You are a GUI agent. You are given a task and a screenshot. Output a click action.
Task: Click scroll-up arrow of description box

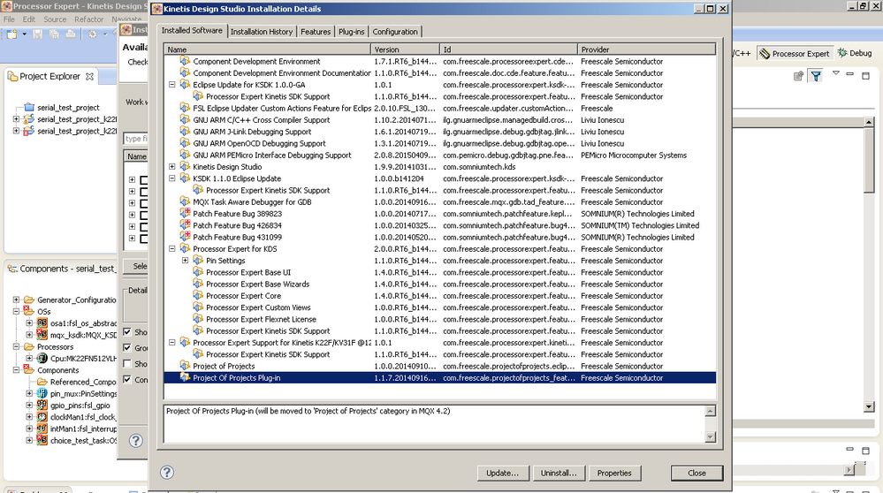[710, 411]
